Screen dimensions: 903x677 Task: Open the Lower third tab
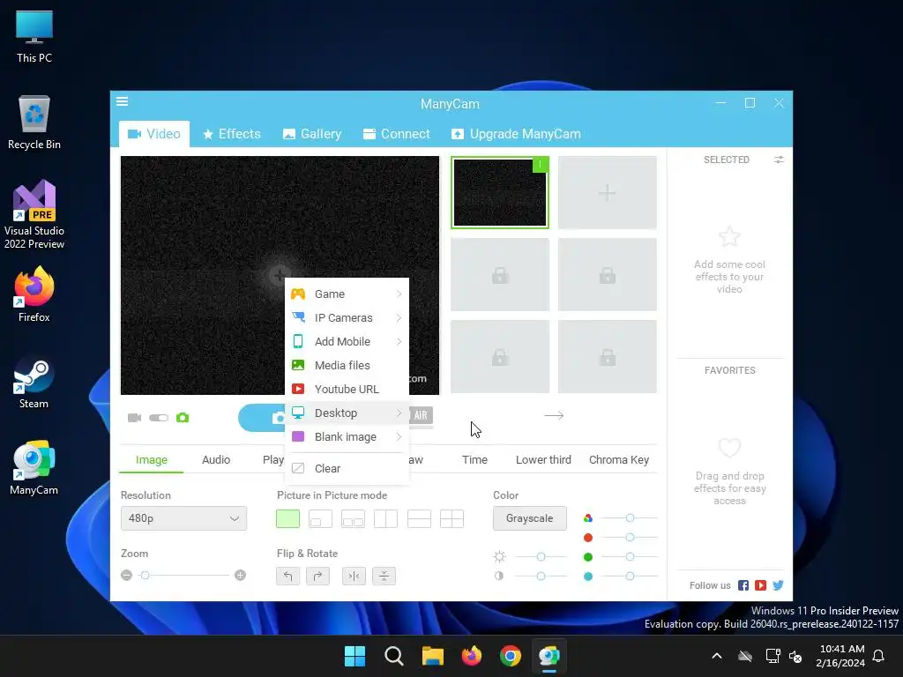coord(543,460)
